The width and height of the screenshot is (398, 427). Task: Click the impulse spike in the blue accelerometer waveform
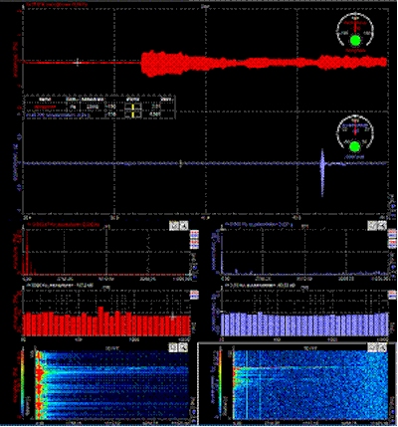[322, 172]
